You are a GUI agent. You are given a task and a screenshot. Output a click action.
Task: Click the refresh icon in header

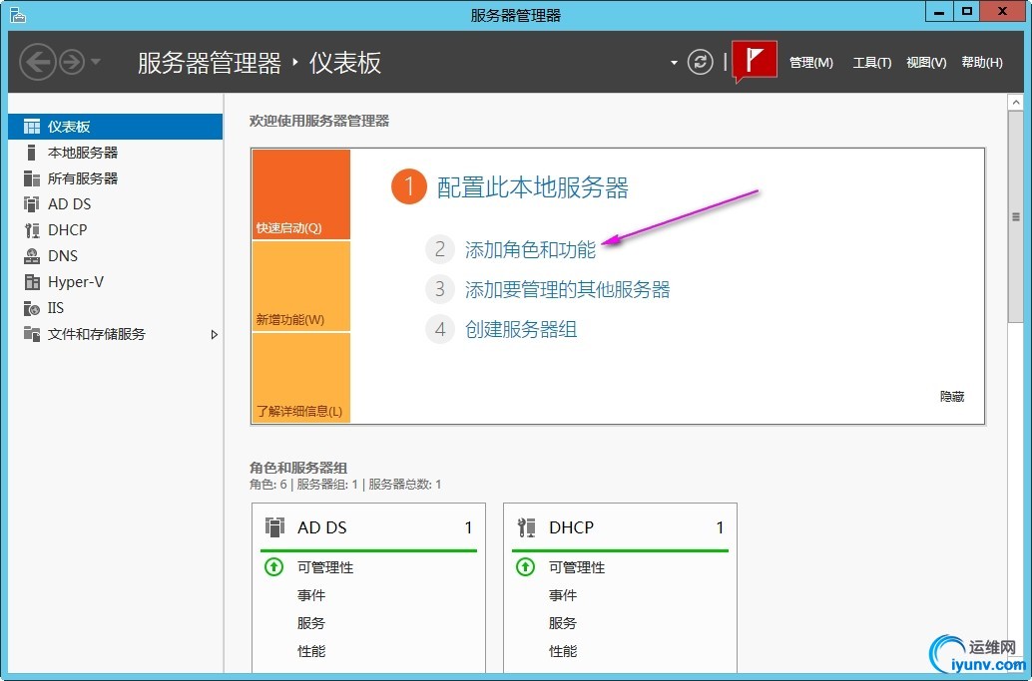tap(700, 62)
